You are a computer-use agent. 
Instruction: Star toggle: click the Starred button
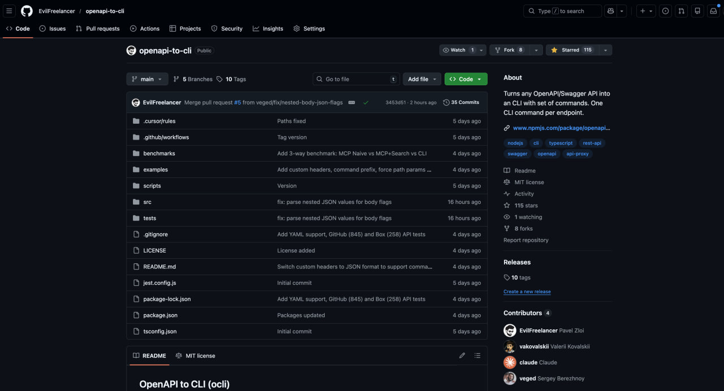(571, 50)
